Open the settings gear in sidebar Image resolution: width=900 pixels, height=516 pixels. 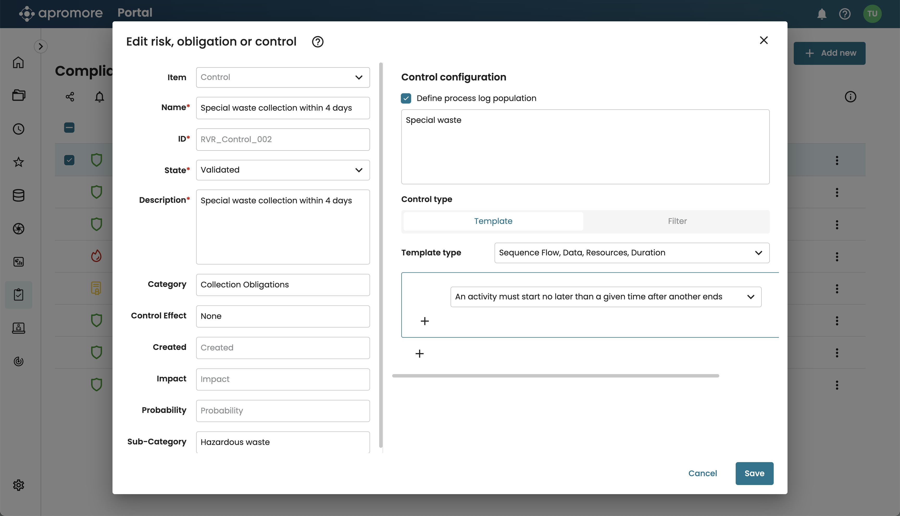18,485
